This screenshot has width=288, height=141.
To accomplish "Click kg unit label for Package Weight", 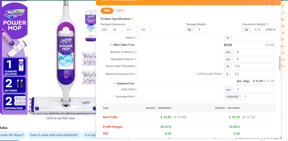I will coord(190,29).
